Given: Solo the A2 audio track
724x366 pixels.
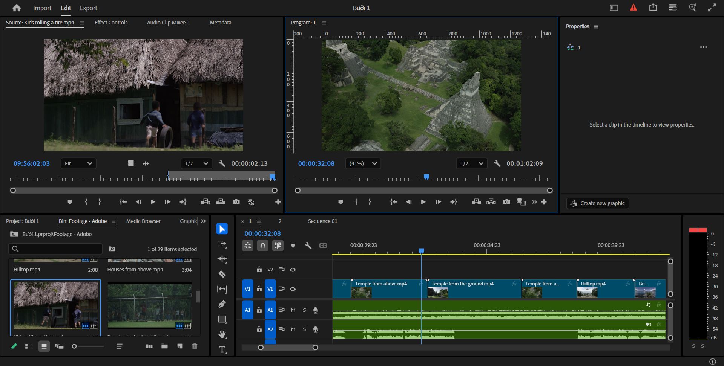Looking at the screenshot, I should [x=304, y=329].
